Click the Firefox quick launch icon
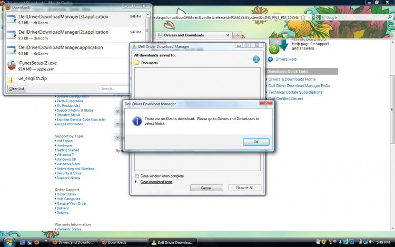The image size is (395, 247). tap(37, 242)
